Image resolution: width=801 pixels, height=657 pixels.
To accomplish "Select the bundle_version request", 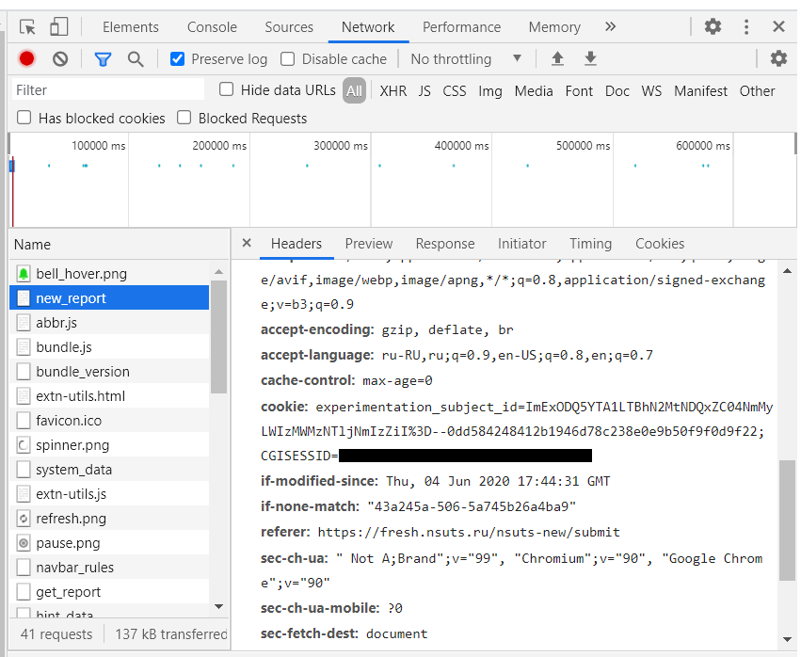I will [x=109, y=372].
